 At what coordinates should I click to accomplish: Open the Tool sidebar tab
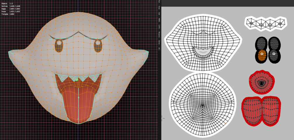159,1
